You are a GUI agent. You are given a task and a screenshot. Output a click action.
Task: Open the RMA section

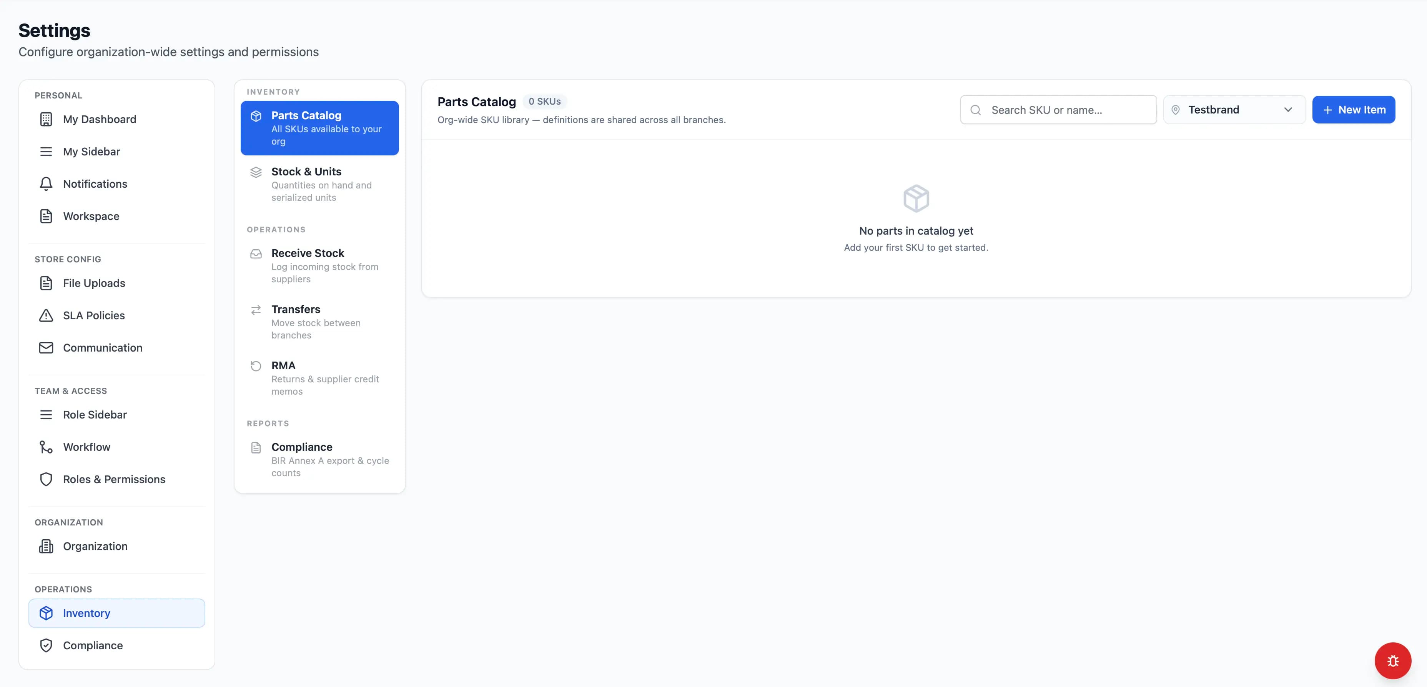319,378
